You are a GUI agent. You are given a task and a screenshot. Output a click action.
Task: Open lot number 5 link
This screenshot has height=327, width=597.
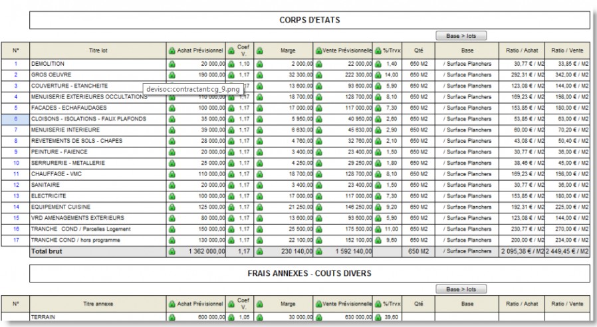click(15, 108)
